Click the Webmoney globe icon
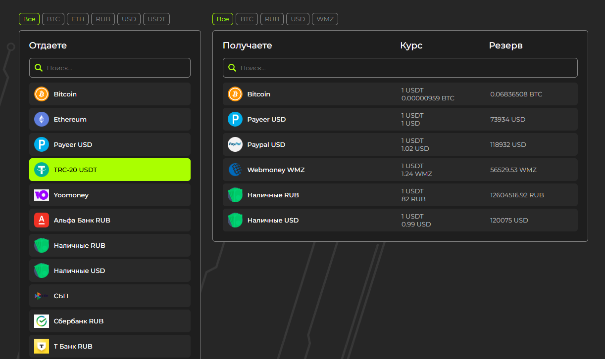 [x=235, y=170]
